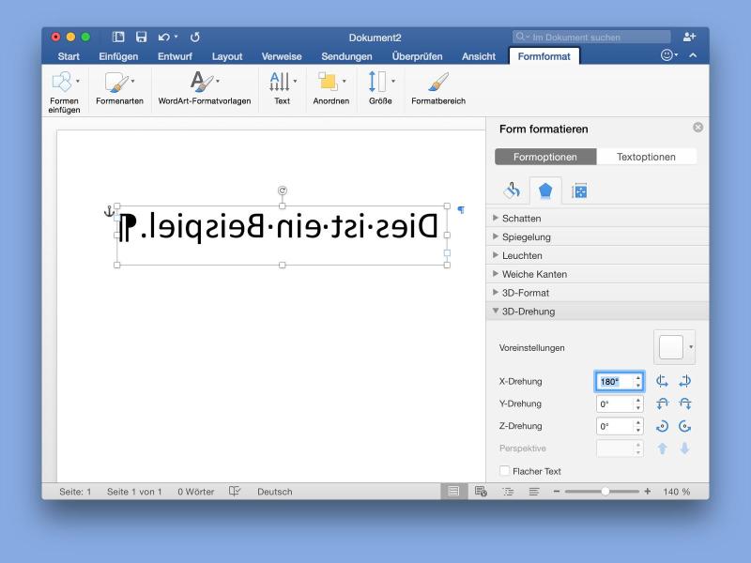Open Layout und Eigenschaften icon

[579, 191]
